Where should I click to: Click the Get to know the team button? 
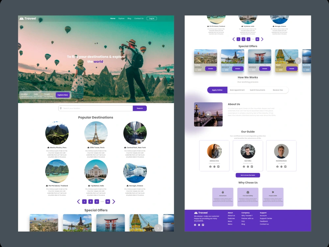coord(248,175)
